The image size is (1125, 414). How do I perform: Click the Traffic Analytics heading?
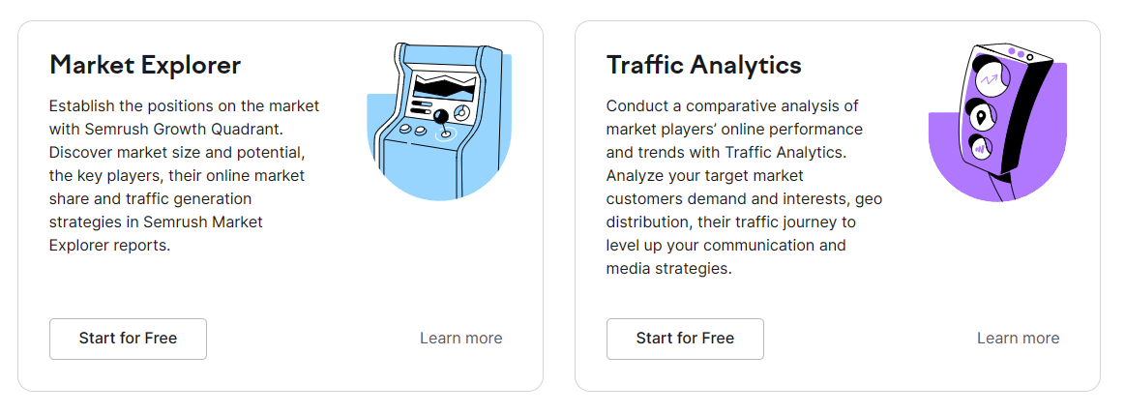(703, 65)
